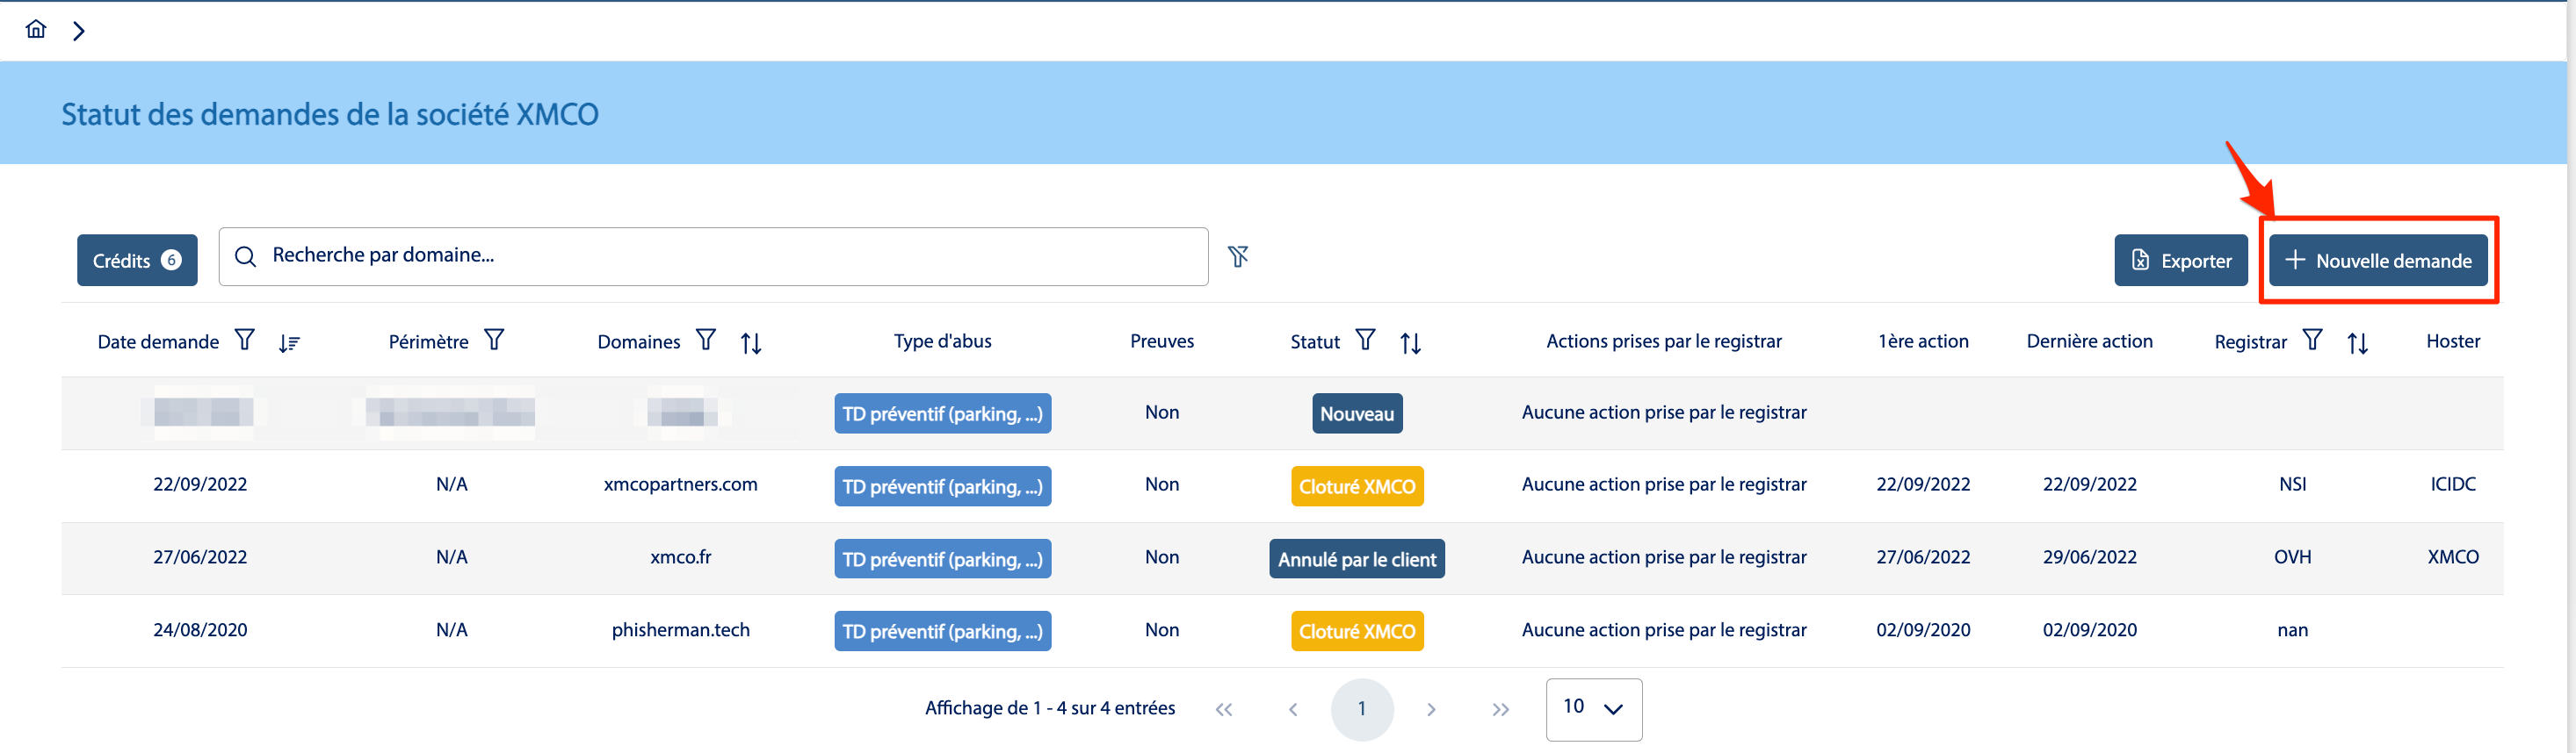
Task: Filter by Registrar column
Action: tap(2312, 341)
